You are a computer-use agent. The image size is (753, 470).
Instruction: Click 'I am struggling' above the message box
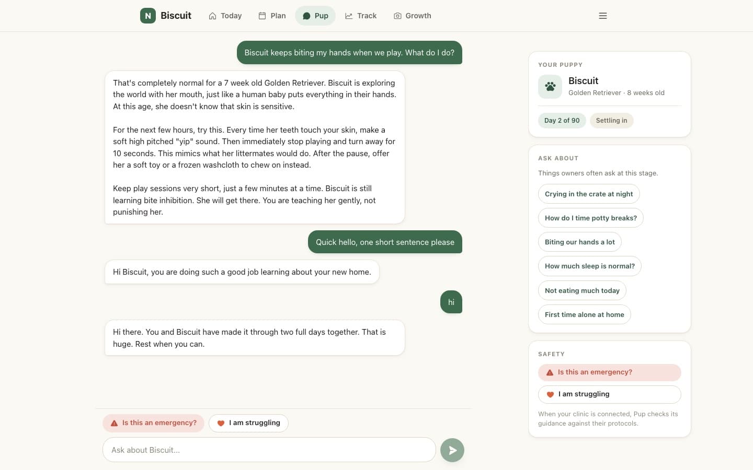[x=248, y=423]
